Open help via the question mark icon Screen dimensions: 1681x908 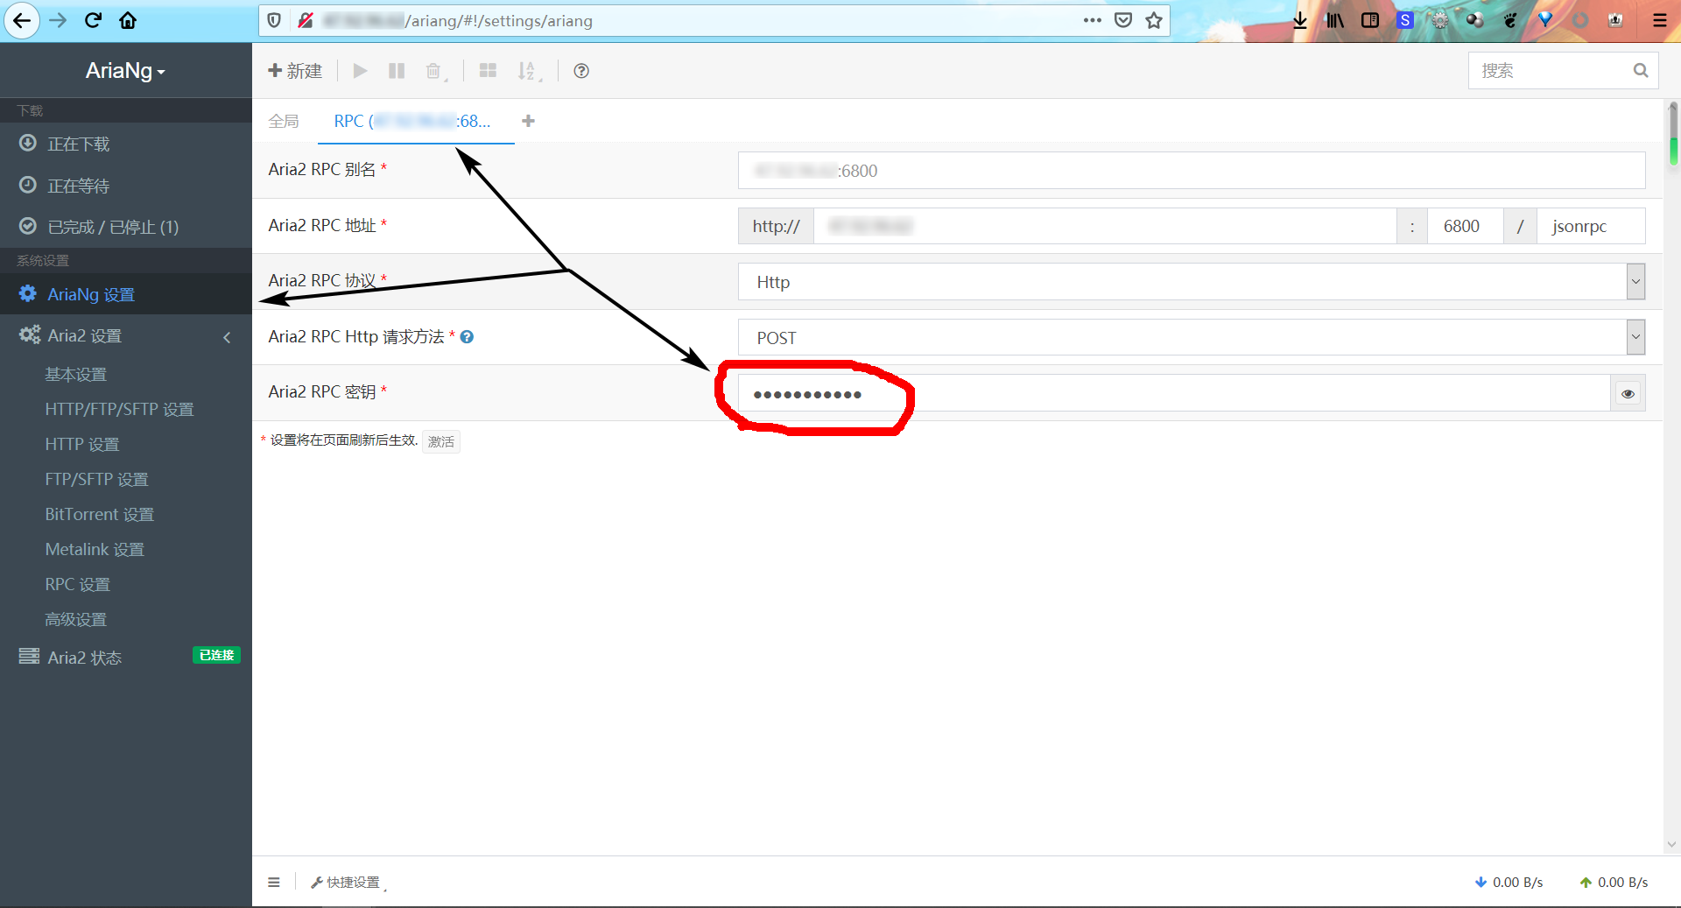pos(580,70)
